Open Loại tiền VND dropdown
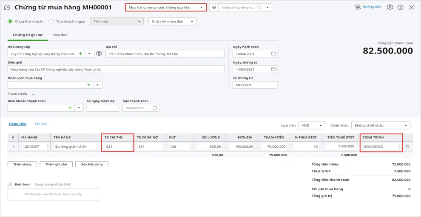 coord(312,126)
